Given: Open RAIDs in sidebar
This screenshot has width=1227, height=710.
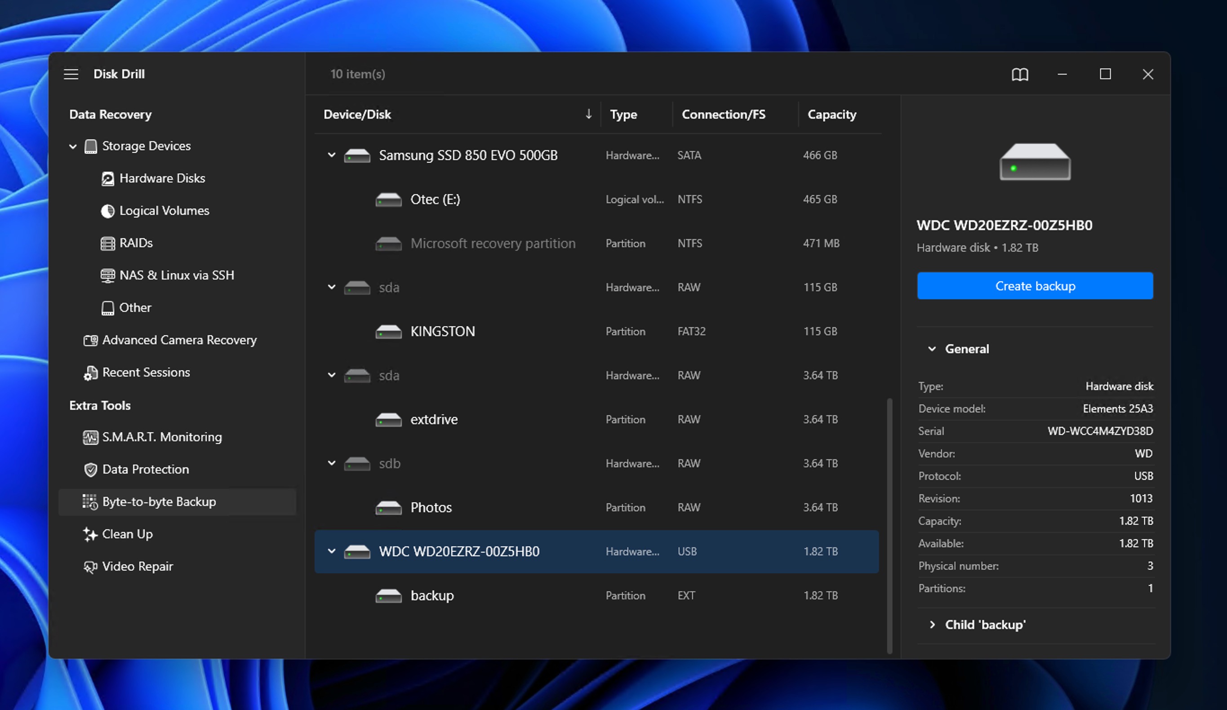Looking at the screenshot, I should [136, 243].
